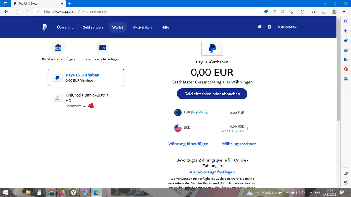Click the 0,00 EUR balance amount
Screen dimensions: 351x197
(x=212, y=73)
